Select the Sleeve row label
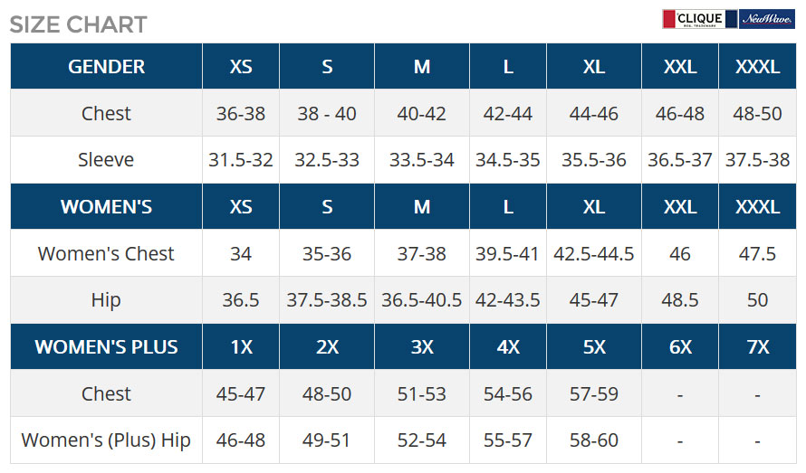Image resolution: width=806 pixels, height=473 pixels. (x=106, y=160)
